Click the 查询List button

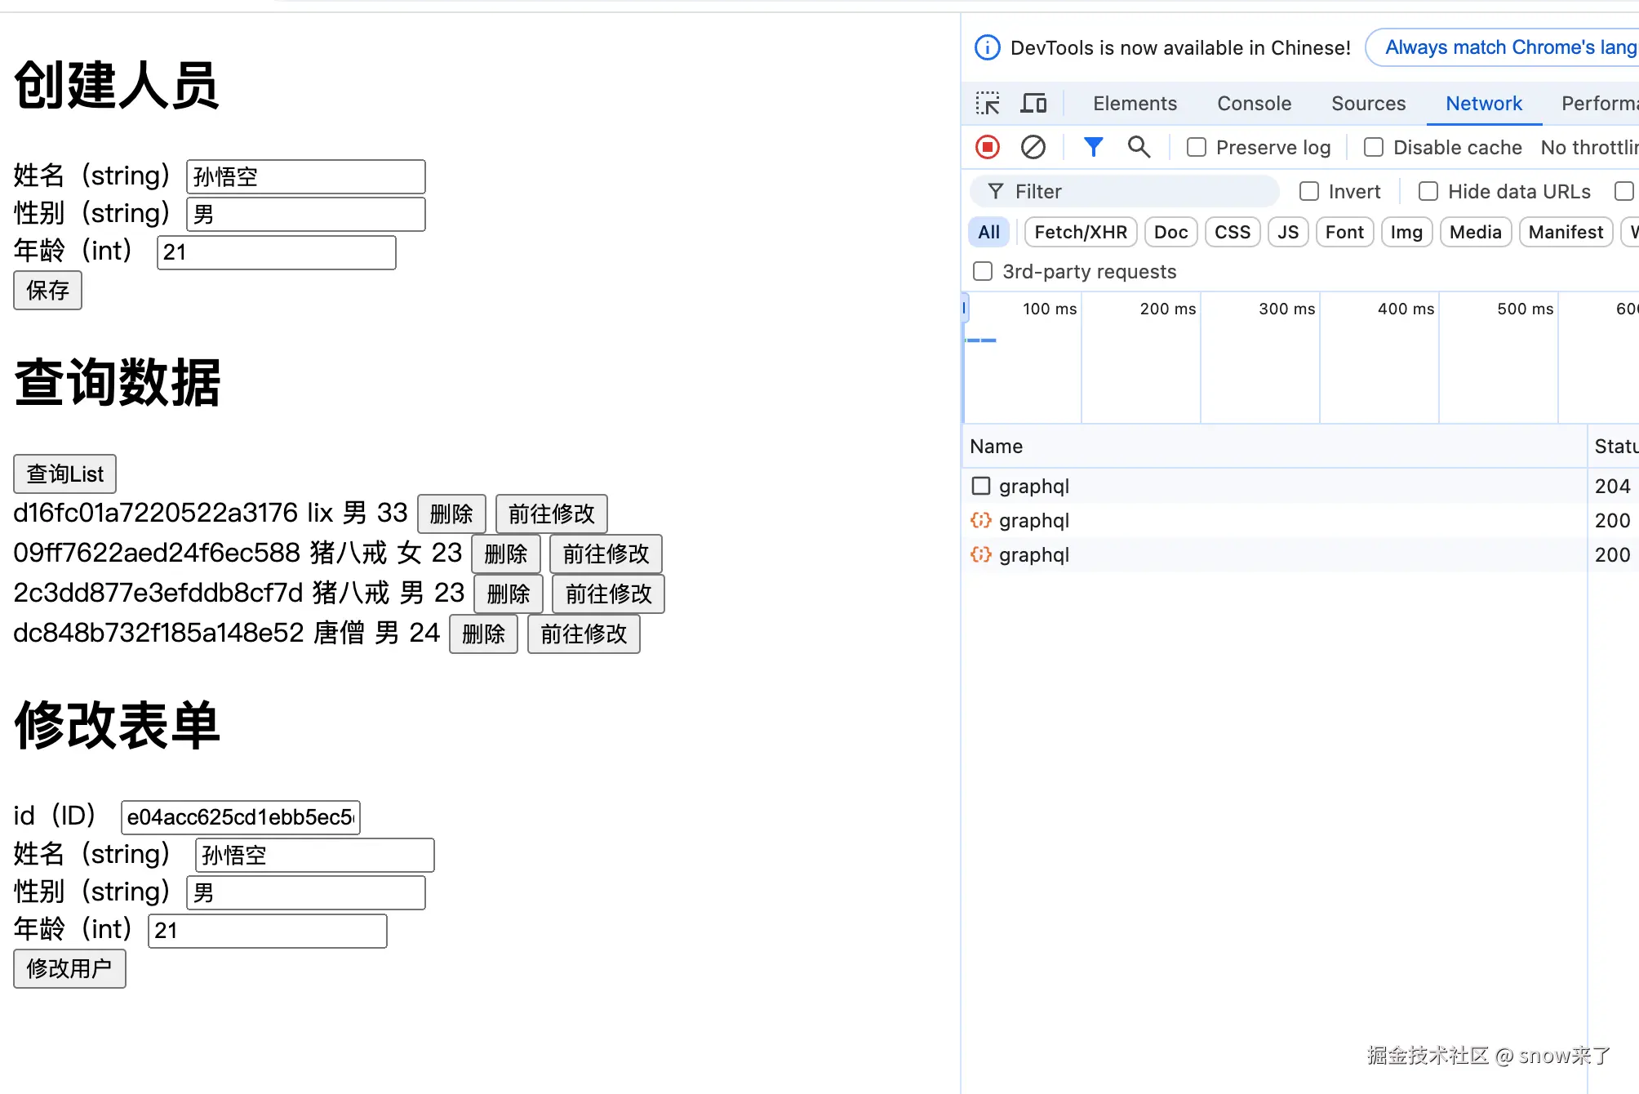pyautogui.click(x=65, y=474)
